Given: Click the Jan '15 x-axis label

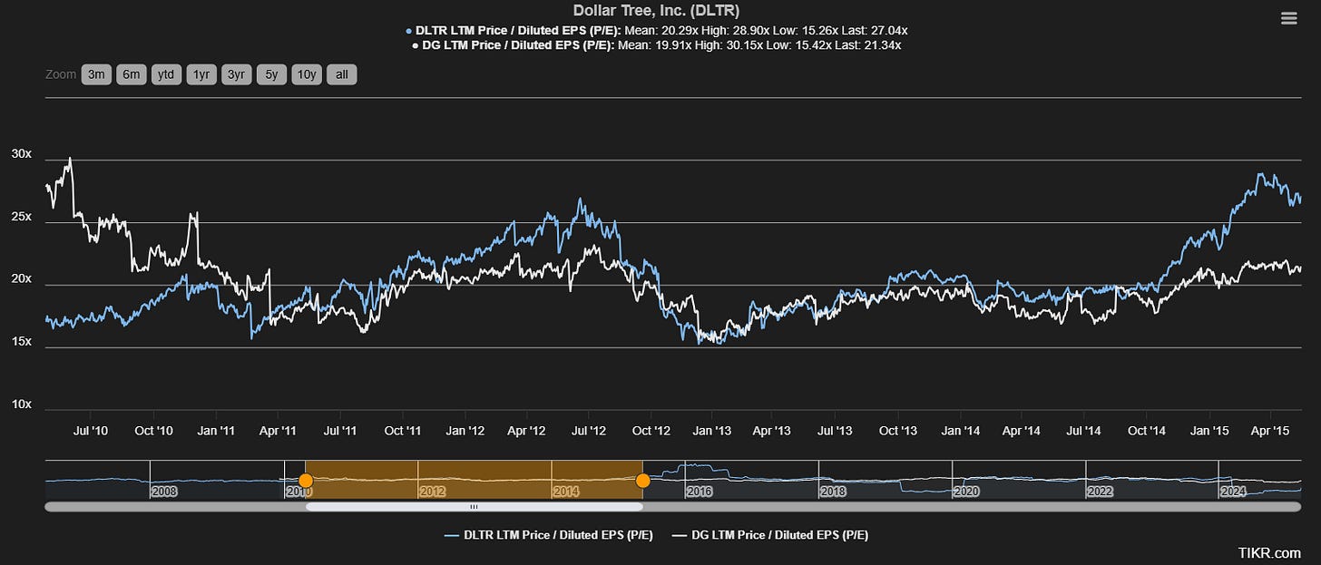Looking at the screenshot, I should tap(1210, 431).
